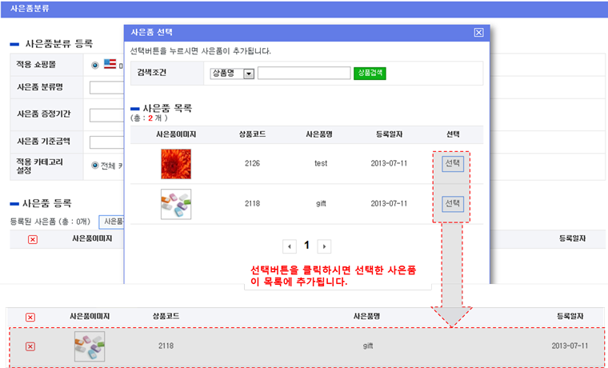This screenshot has height=368, width=608.
Task: Click the gift thumbnail for product 2118 in the popup
Action: point(175,204)
